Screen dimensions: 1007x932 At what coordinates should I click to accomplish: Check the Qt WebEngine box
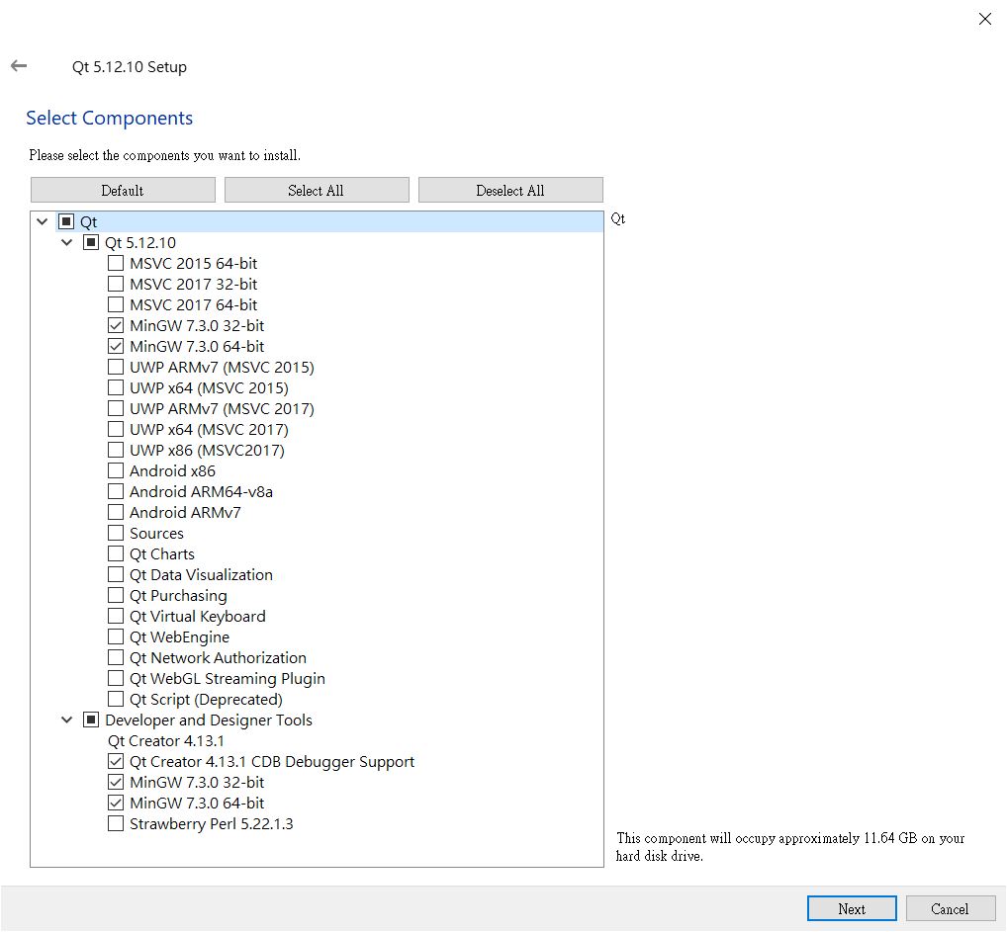tap(116, 636)
